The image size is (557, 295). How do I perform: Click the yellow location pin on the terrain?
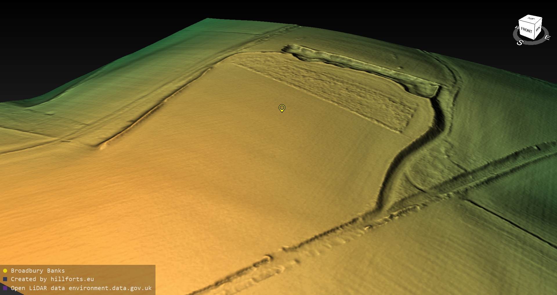coord(282,108)
